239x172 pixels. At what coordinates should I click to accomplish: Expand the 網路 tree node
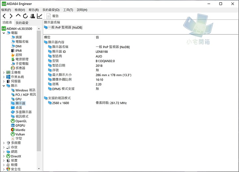point(4,152)
